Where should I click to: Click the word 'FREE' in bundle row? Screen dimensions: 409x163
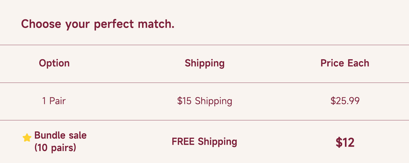[x=183, y=142]
